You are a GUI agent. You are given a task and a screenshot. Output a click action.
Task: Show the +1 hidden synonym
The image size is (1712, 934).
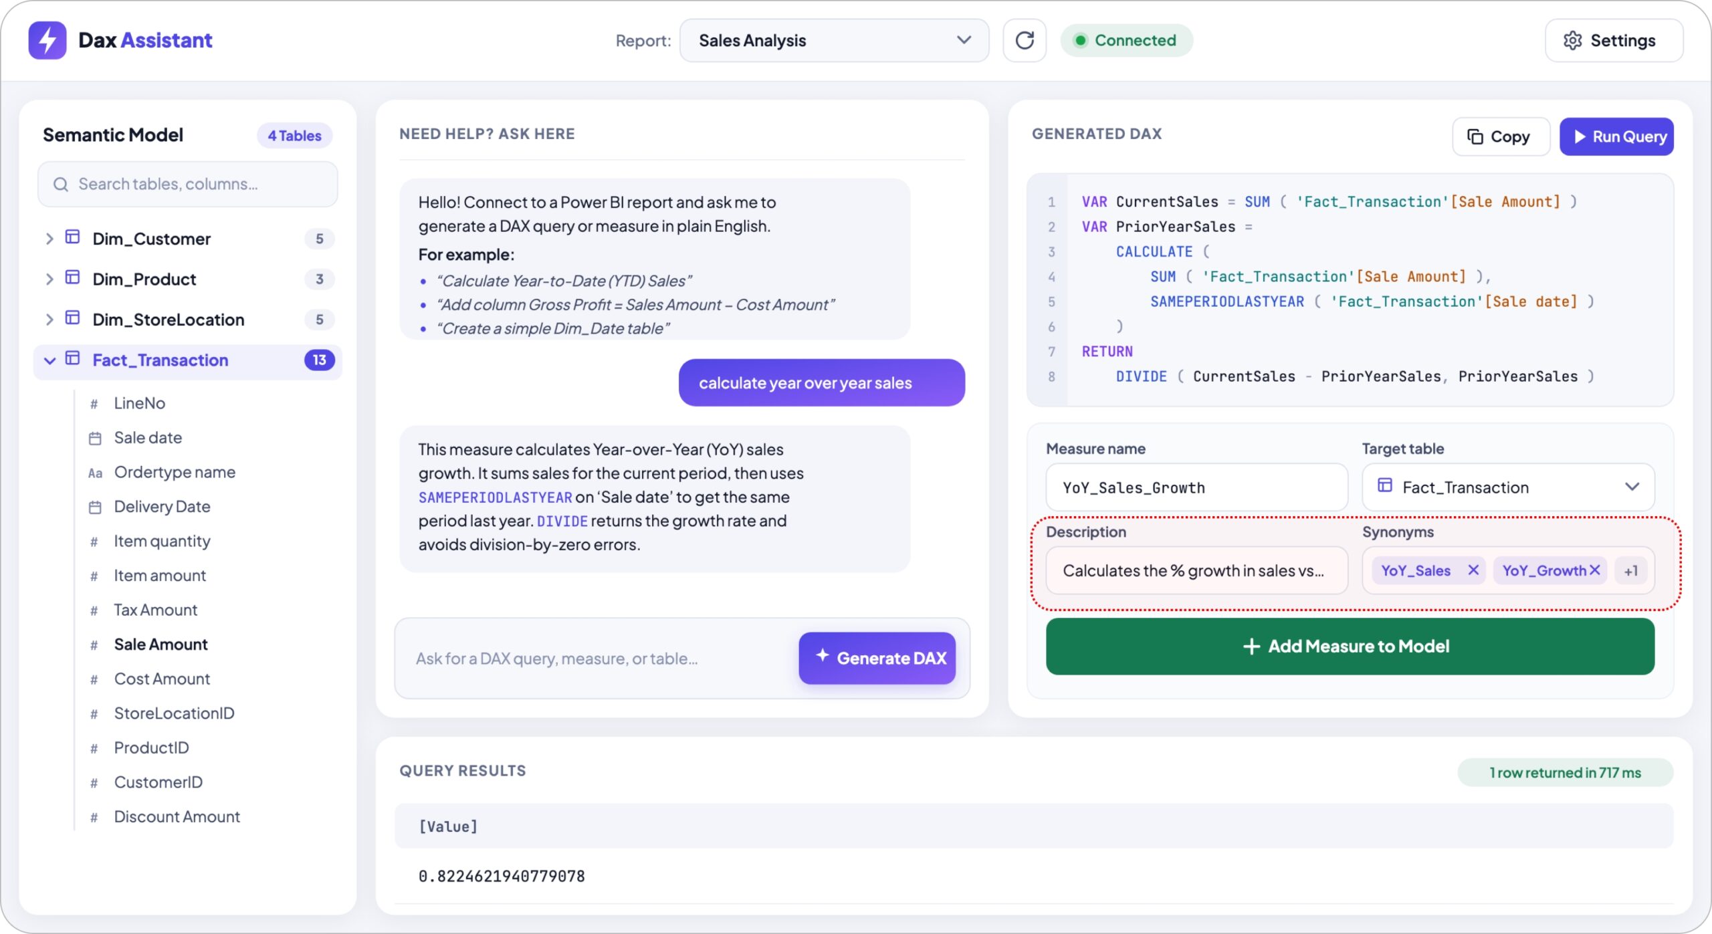(x=1631, y=571)
